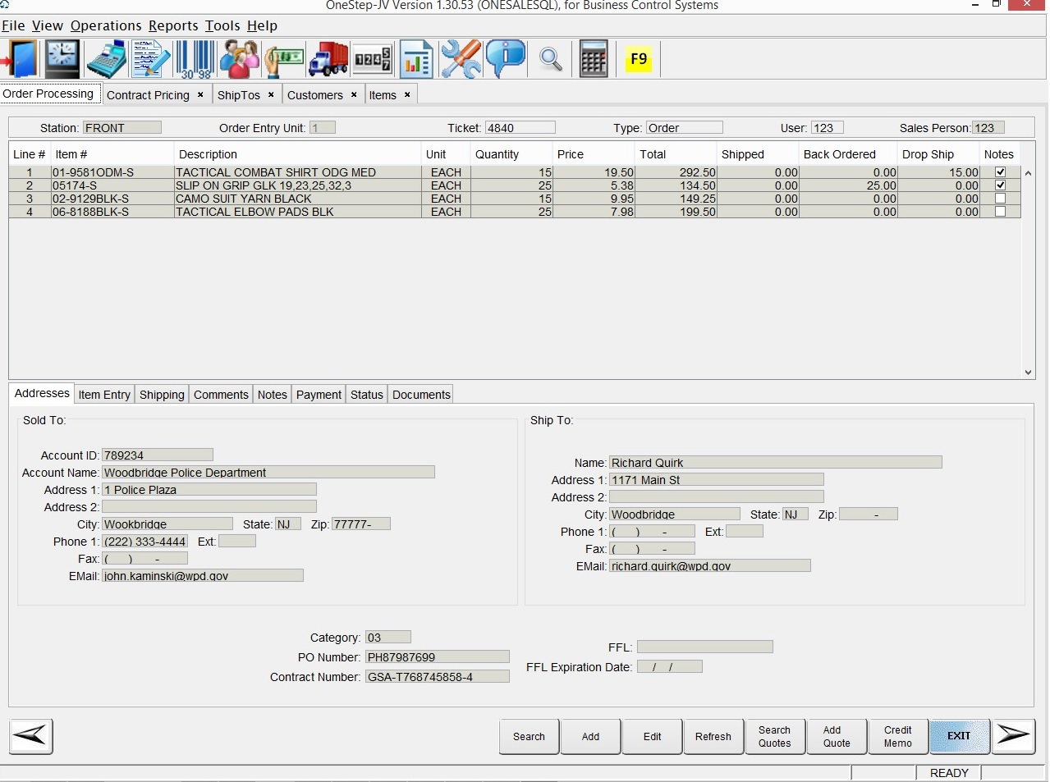Switch to the Item Entry tab
Viewport: 1050px width, 782px height.
104,395
